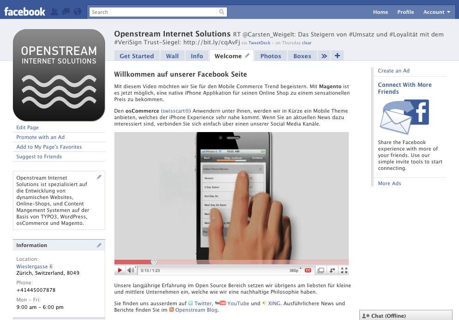Play the embedded video
Viewport: 459px width, 320px height.
[x=120, y=270]
